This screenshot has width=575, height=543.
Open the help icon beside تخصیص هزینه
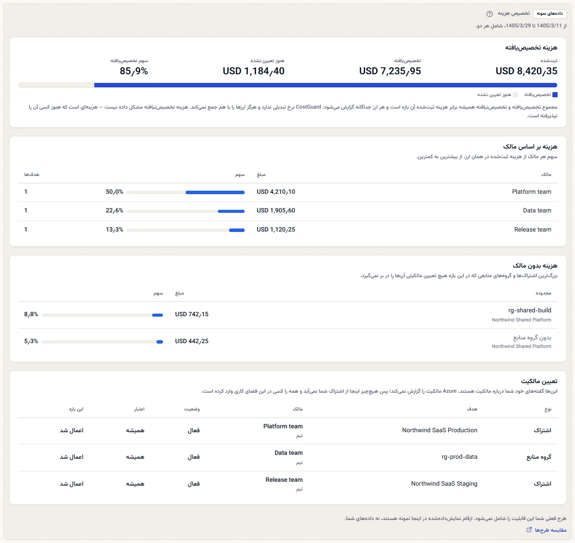(489, 14)
